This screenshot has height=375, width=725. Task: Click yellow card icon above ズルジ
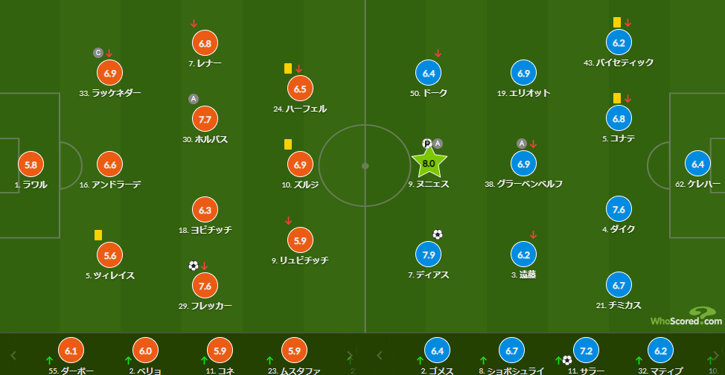(287, 144)
